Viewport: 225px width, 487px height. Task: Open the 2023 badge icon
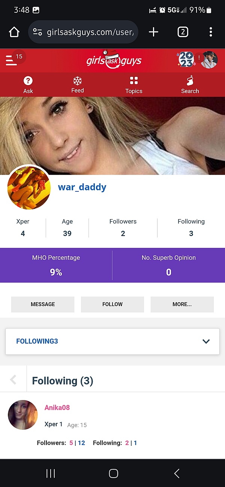tap(186, 60)
